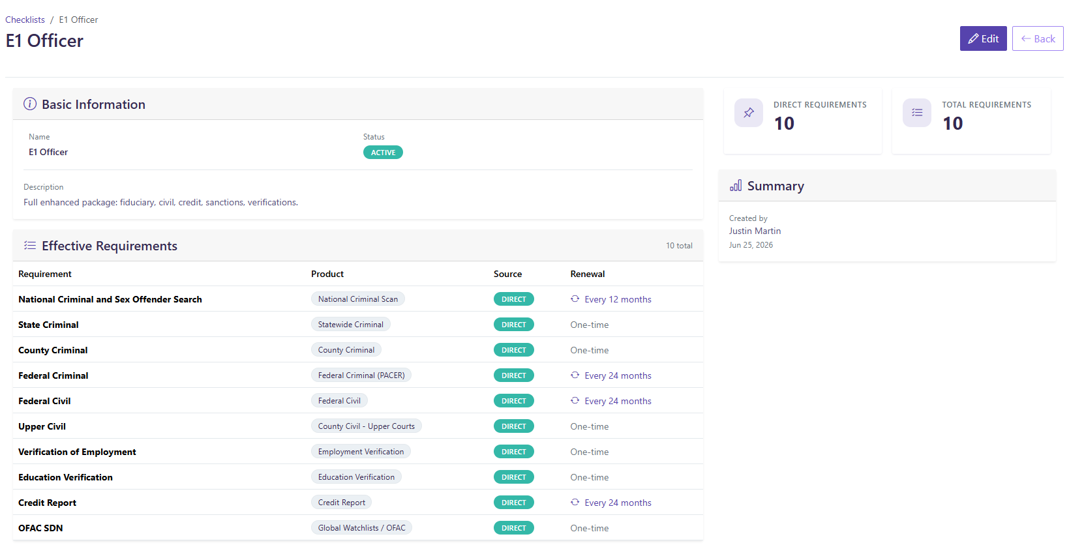The image size is (1069, 558).
Task: Click creator name Justin Martin
Action: coord(755,231)
